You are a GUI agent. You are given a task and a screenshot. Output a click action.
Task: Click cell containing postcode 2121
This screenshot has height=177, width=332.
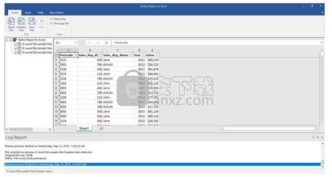pyautogui.click(x=69, y=60)
